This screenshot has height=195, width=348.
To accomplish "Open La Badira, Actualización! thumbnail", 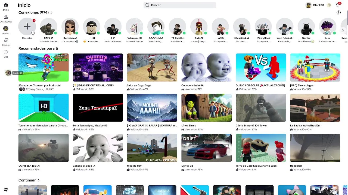I will [315, 108].
